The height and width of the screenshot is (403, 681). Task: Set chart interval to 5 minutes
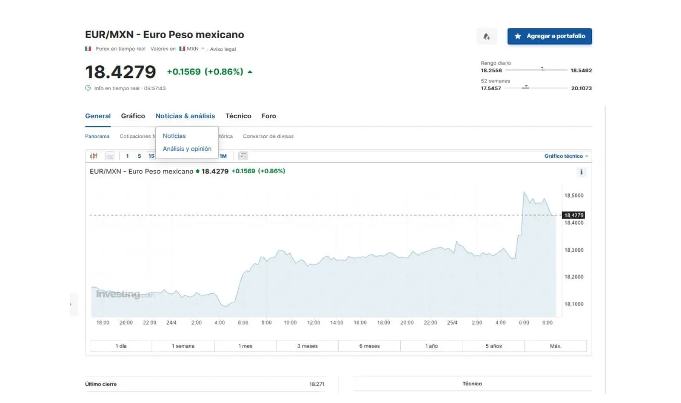coord(139,156)
